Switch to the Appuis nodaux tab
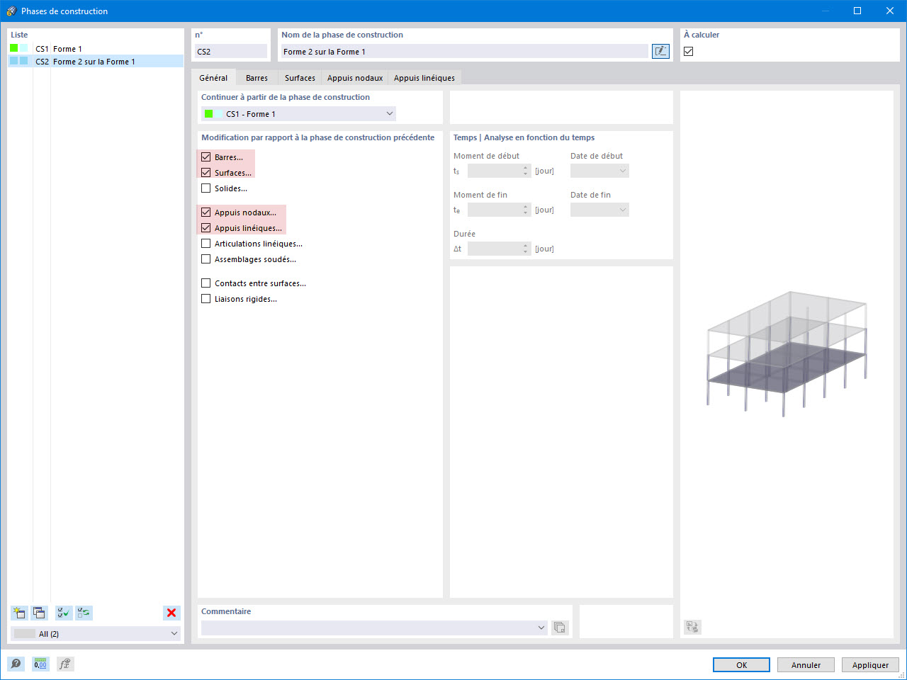Image resolution: width=907 pixels, height=680 pixels. [354, 77]
